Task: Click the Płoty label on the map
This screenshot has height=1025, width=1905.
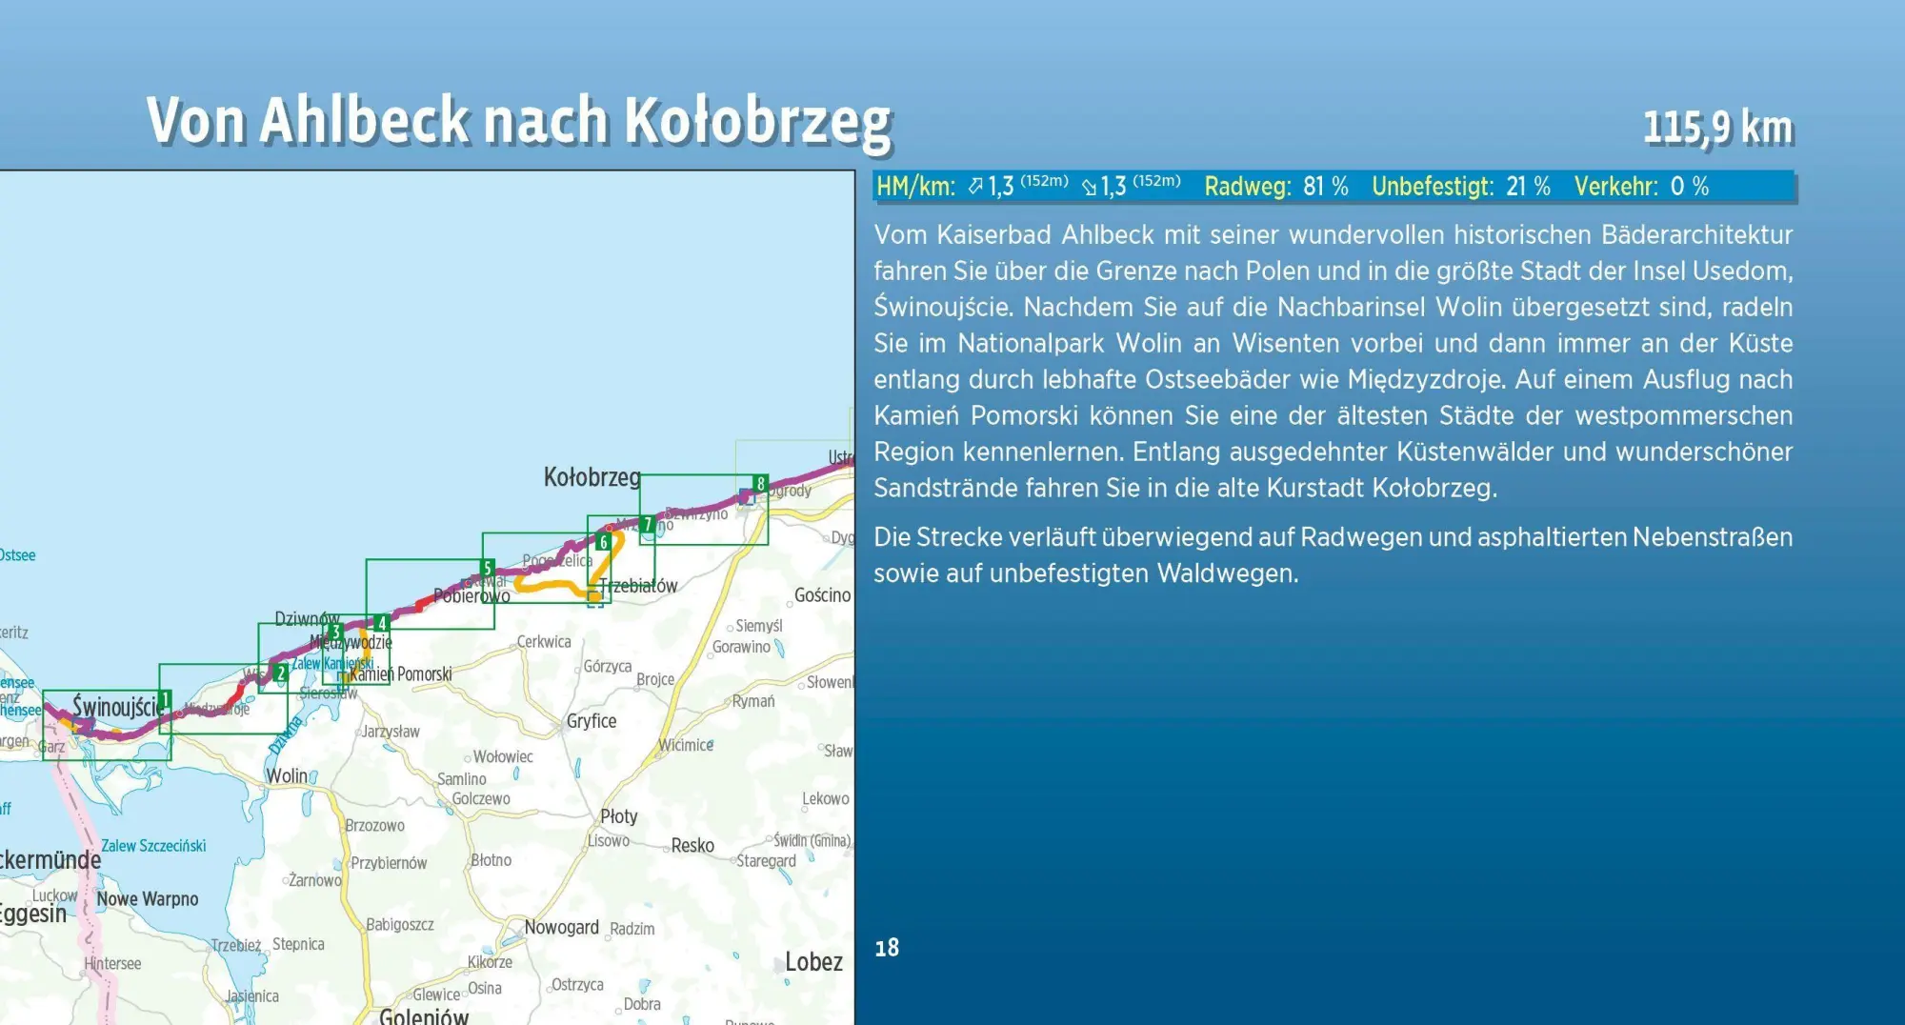Action: (x=619, y=816)
